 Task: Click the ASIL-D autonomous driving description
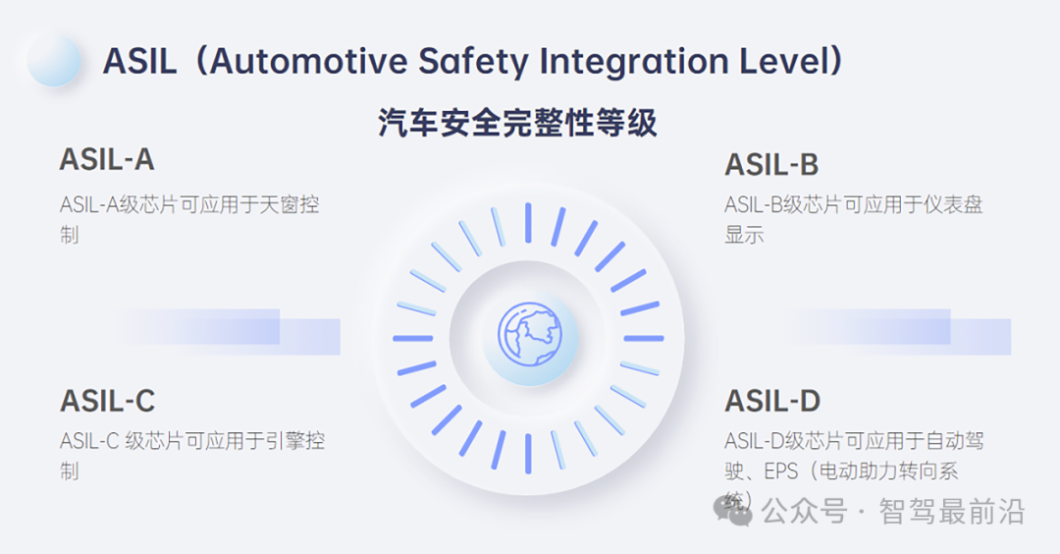point(854,471)
